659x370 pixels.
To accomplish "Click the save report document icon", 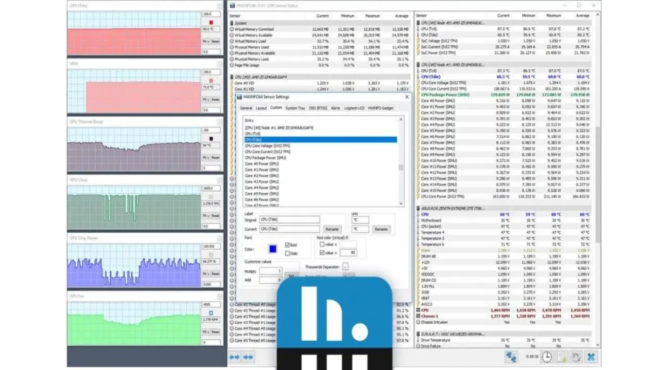I will [x=562, y=357].
